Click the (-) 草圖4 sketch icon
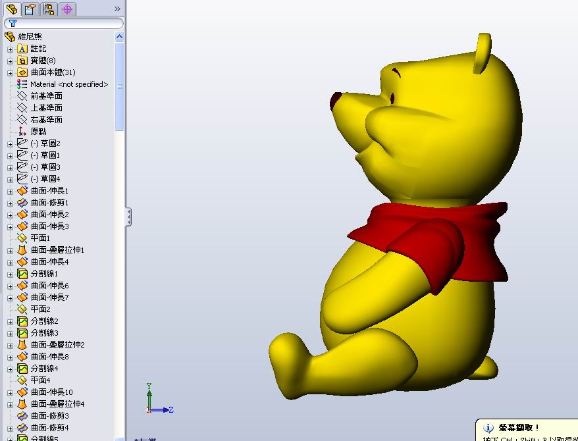 pyautogui.click(x=22, y=178)
